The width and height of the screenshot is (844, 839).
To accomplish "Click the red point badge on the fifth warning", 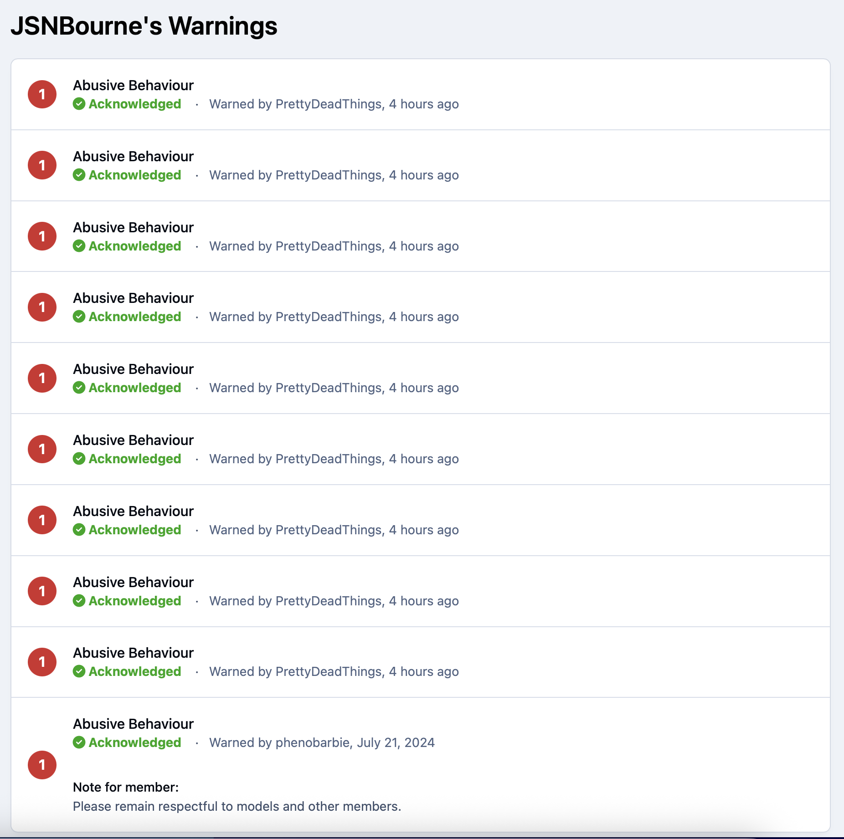I will 42,378.
